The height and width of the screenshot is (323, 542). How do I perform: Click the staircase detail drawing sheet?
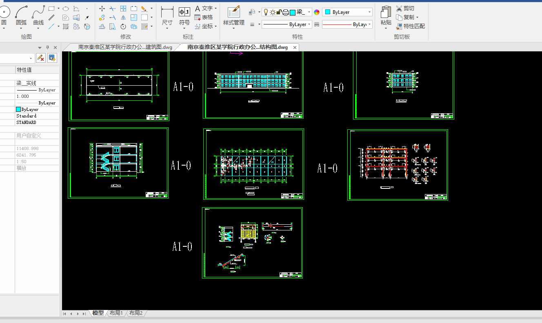[x=252, y=243]
